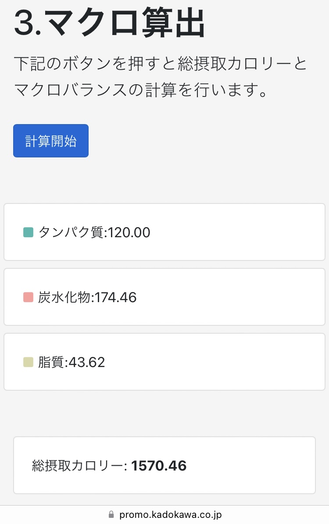
Task: Click the マクロバランス description line
Action: 140,89
